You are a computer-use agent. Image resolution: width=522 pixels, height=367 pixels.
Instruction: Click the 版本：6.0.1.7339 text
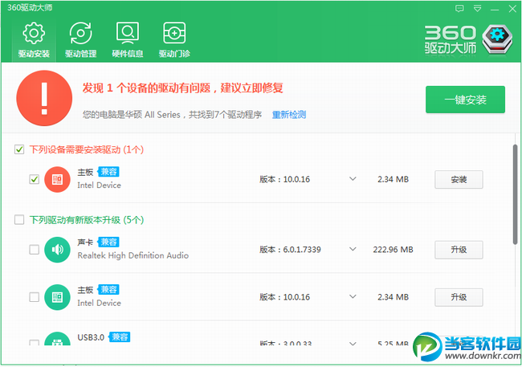pos(290,250)
